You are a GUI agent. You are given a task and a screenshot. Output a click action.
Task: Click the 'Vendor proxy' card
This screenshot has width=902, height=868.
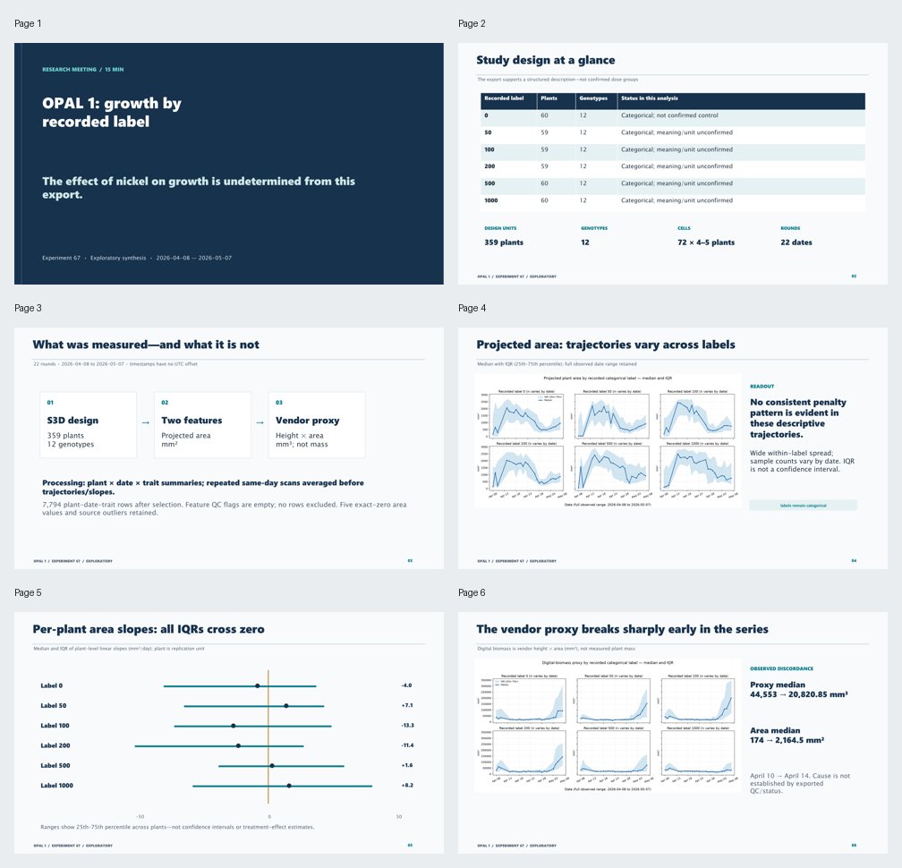pos(317,425)
